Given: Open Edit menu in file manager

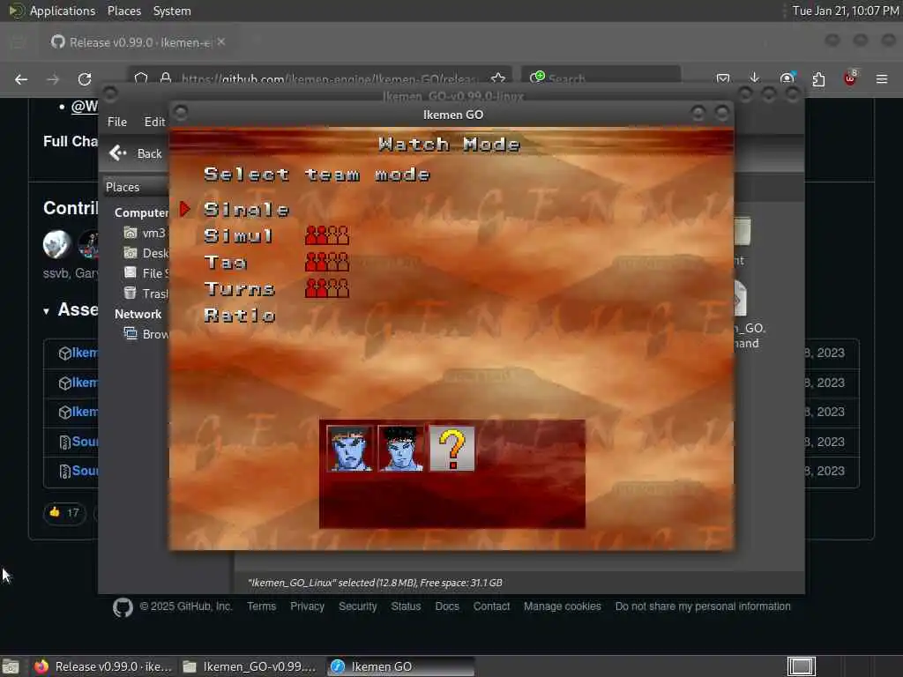Looking at the screenshot, I should [x=154, y=122].
